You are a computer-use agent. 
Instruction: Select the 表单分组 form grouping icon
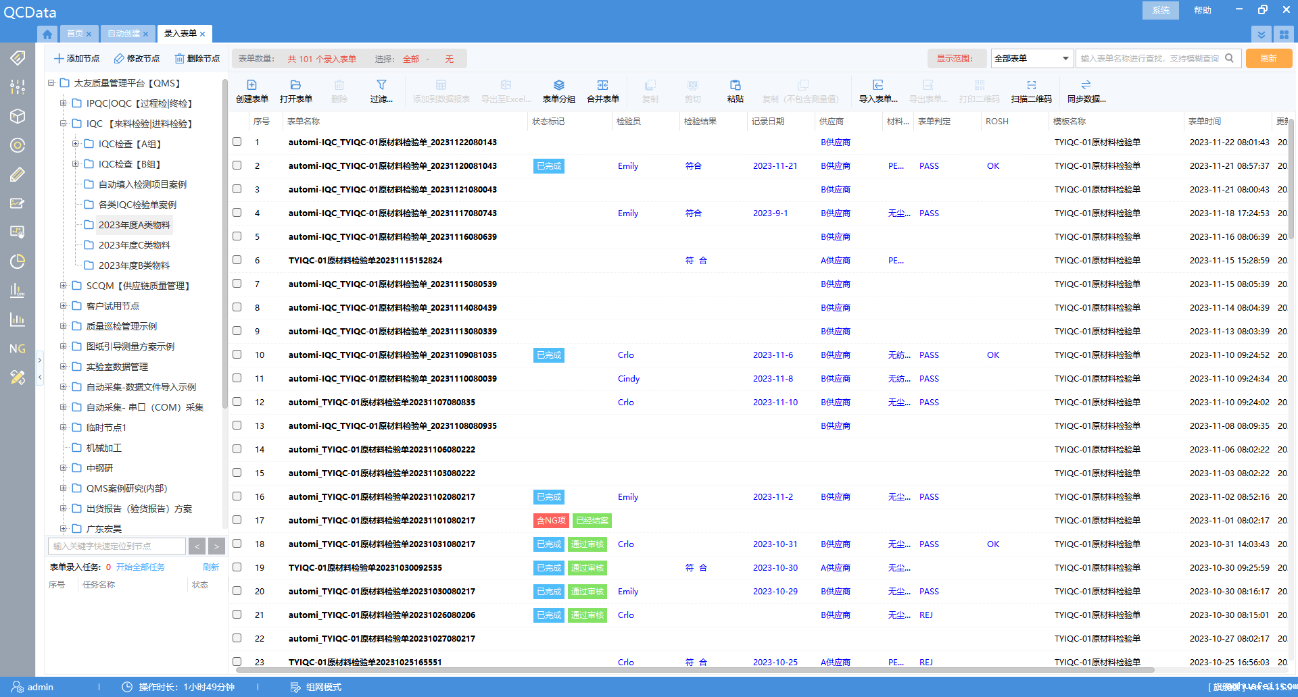tap(558, 85)
